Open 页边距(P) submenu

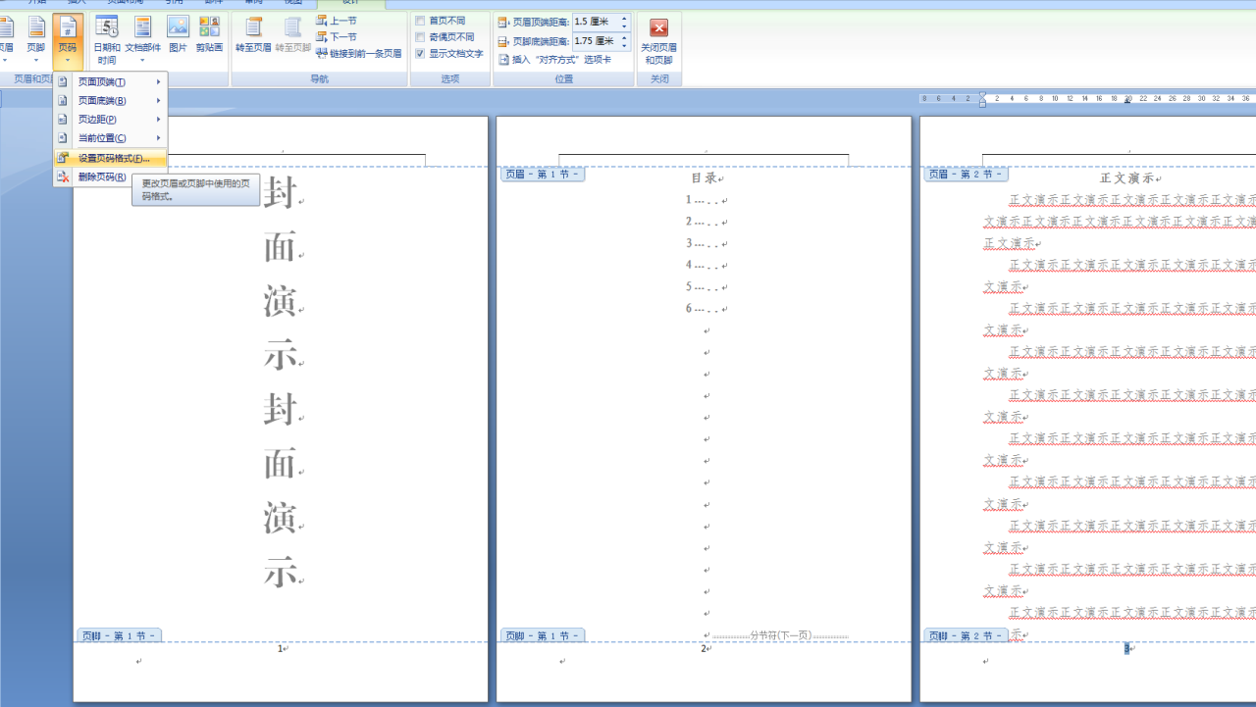click(110, 120)
